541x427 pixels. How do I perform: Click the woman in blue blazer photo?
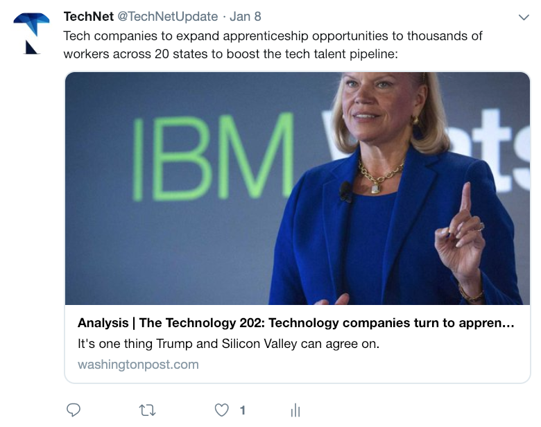(397, 189)
